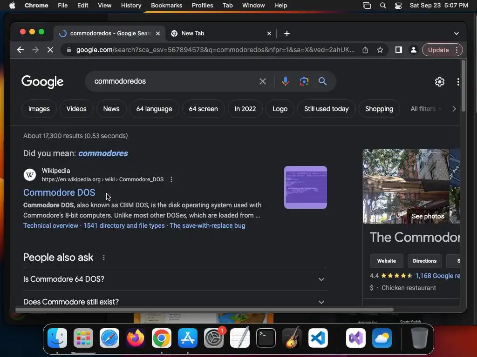Open 'The save-with-replace bug' link
This screenshot has width=477, height=357.
(x=207, y=225)
